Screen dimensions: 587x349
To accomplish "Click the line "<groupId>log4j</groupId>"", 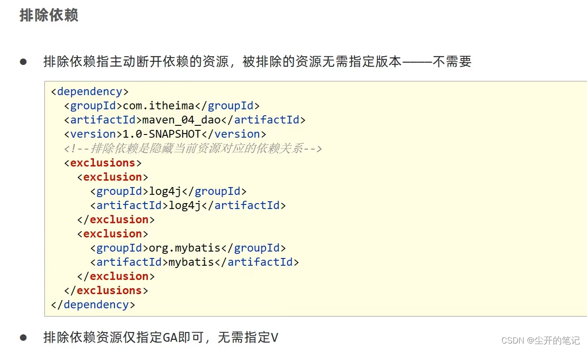I will [168, 191].
